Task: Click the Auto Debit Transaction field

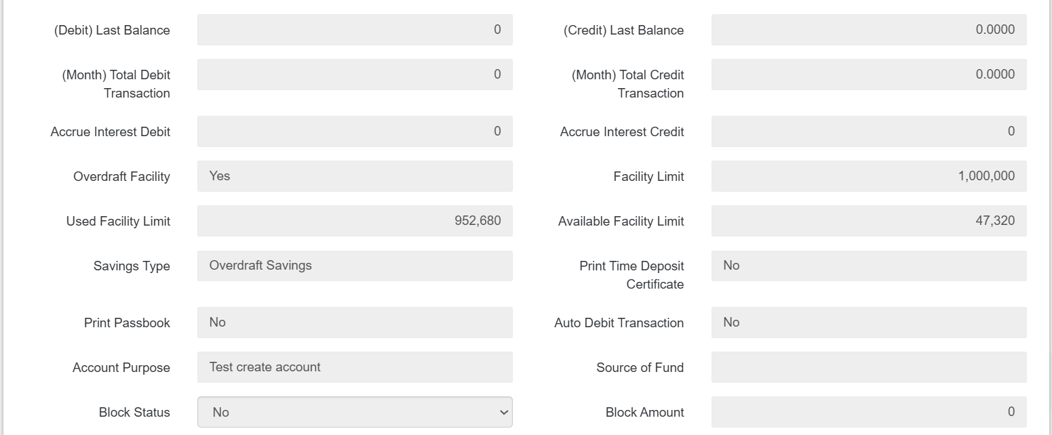Action: (868, 323)
